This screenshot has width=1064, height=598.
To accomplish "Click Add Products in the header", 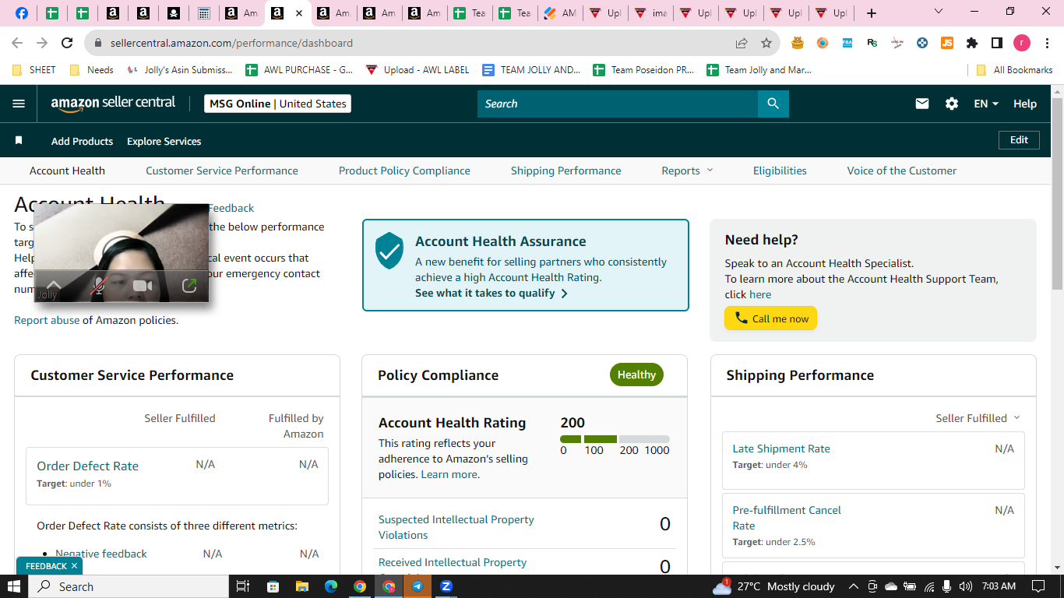I will [82, 141].
